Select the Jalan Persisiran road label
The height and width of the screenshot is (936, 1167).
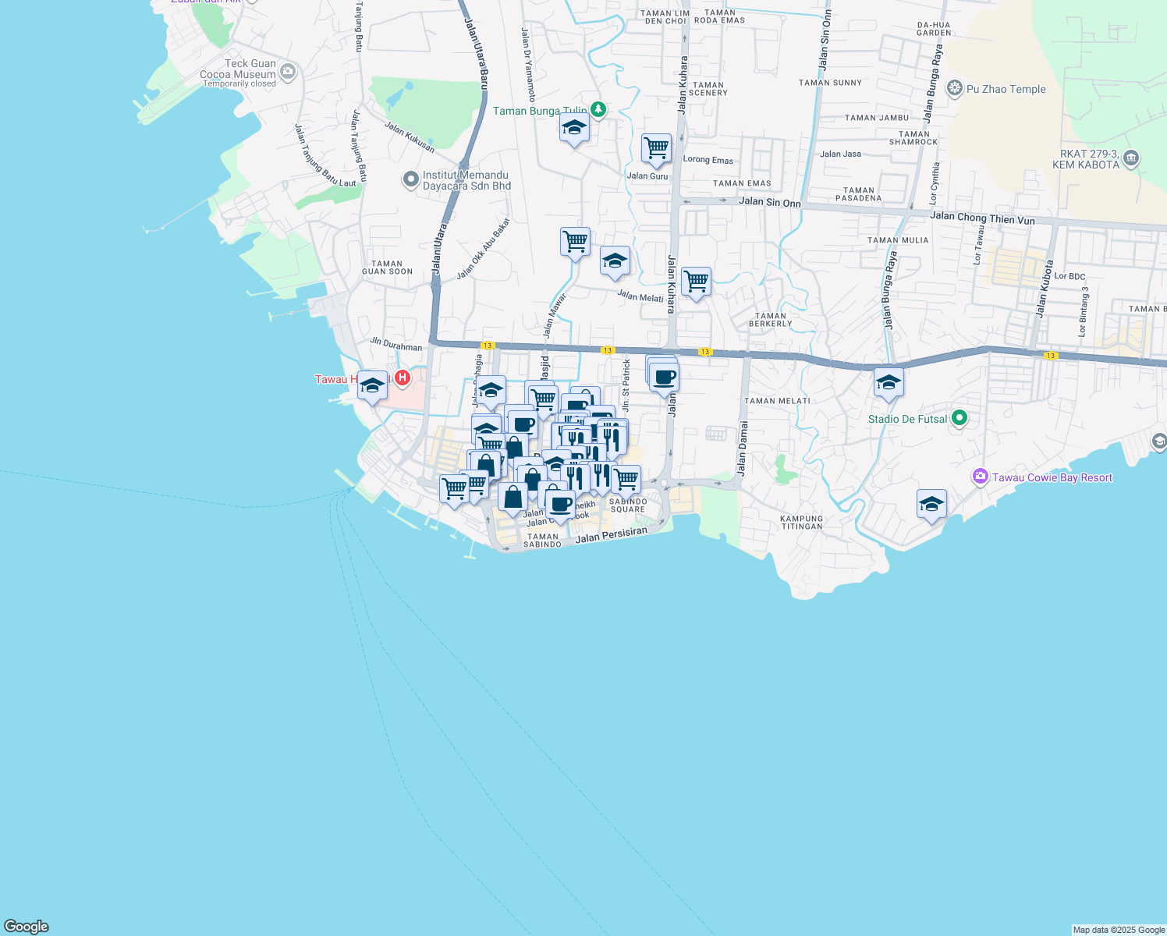pos(612,536)
